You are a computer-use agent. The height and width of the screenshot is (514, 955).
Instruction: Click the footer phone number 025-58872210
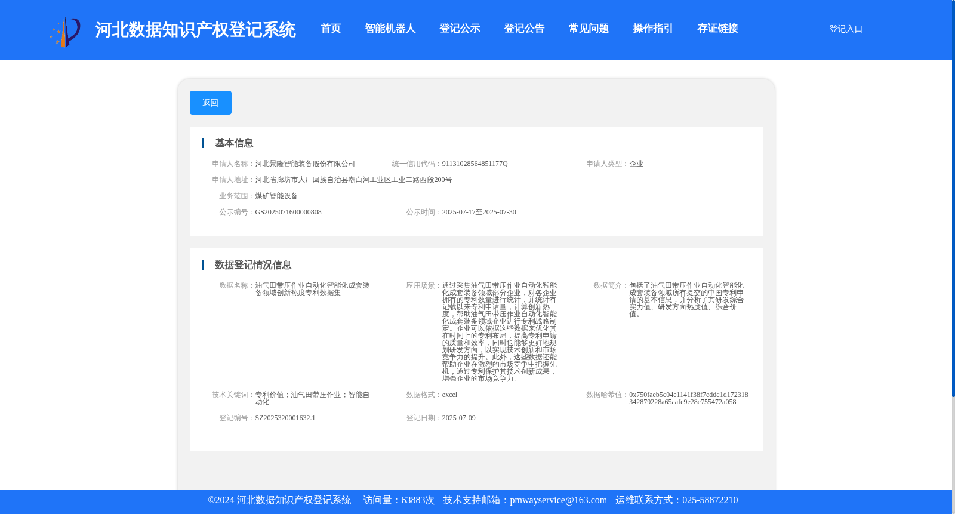710,500
